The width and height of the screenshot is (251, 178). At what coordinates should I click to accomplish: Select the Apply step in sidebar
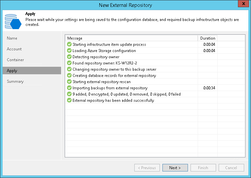(x=12, y=71)
